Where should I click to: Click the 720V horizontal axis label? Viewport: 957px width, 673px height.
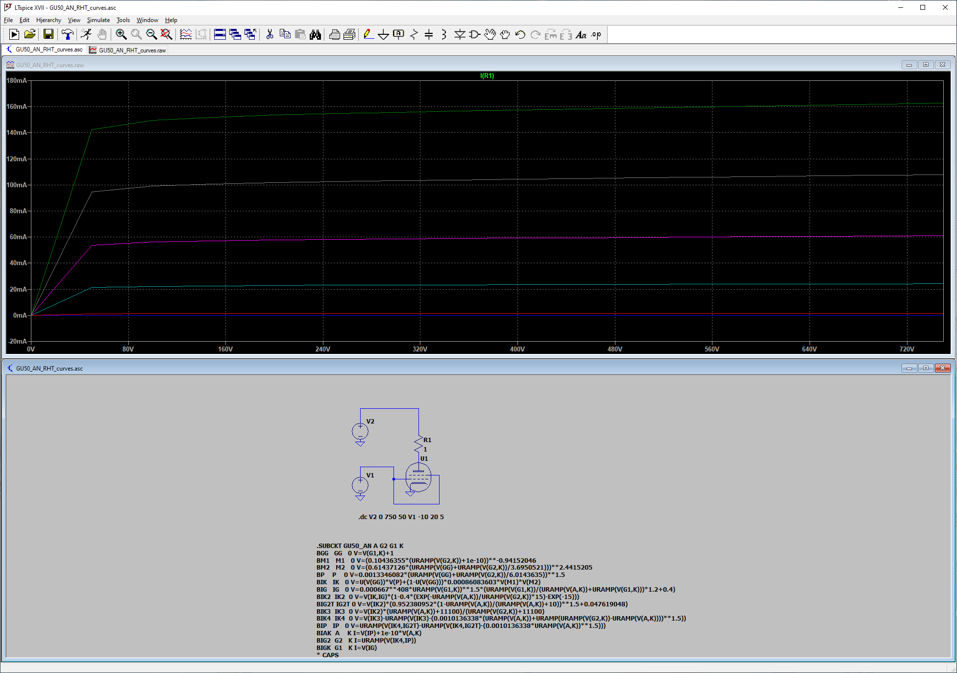pyautogui.click(x=907, y=349)
